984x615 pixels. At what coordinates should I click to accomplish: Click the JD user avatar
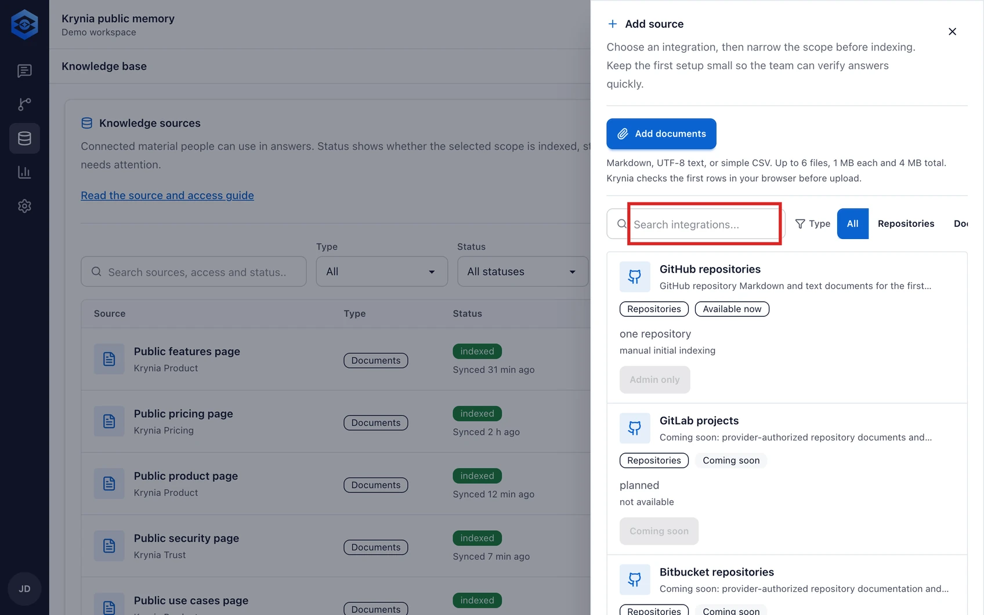point(24,589)
